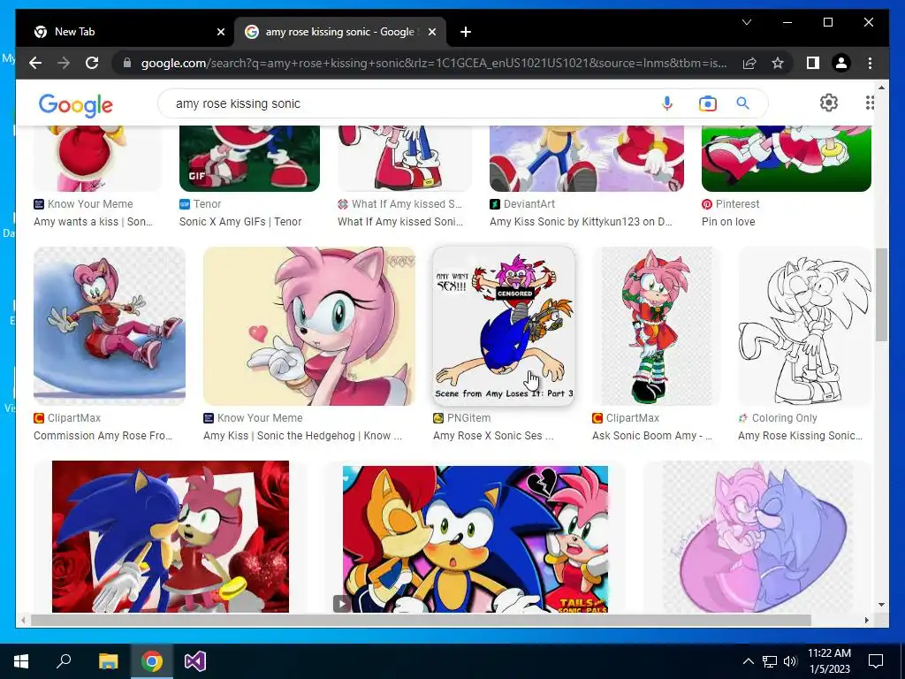The height and width of the screenshot is (679, 905).
Task: Open the notification center icon
Action: [876, 661]
